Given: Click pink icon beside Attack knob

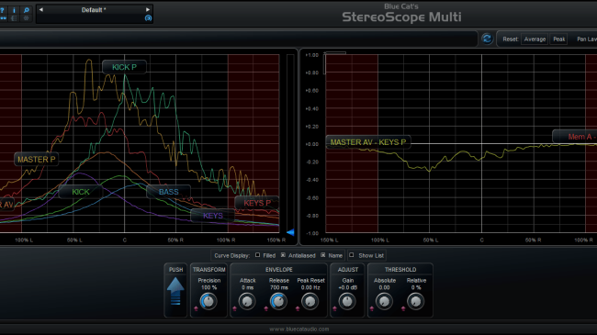Looking at the screenshot, I should click(x=234, y=308).
